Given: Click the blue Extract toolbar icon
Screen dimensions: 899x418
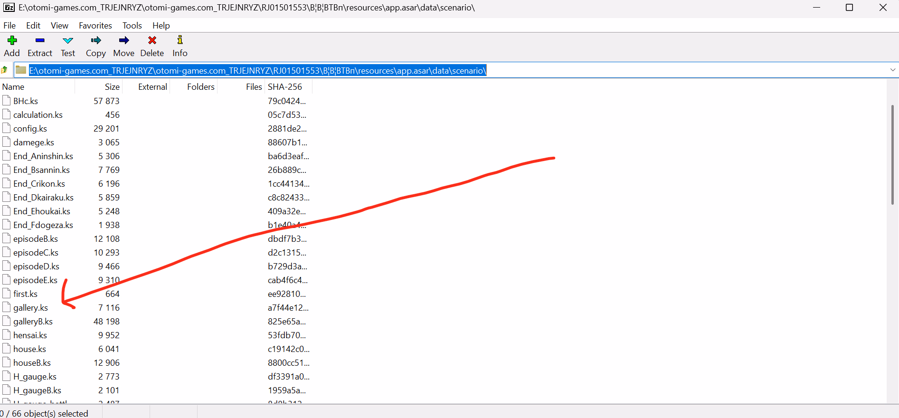Looking at the screenshot, I should 40,41.
